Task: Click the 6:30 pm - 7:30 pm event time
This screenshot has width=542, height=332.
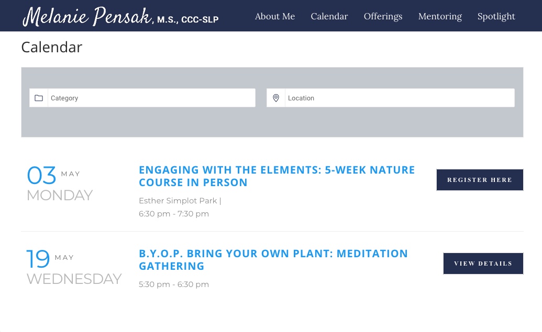Action: [x=173, y=214]
